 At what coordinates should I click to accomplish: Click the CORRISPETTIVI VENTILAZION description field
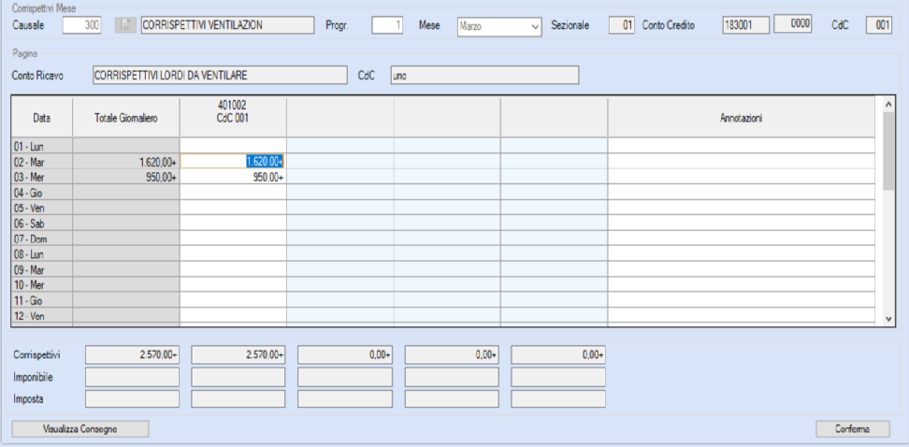tap(226, 25)
